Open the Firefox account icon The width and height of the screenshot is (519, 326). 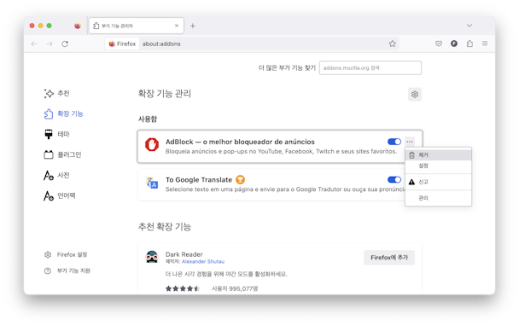(x=454, y=44)
